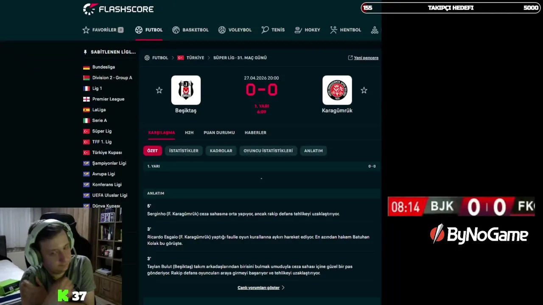Open Division 2 - Group A league
This screenshot has height=305, width=543.
pyautogui.click(x=112, y=78)
